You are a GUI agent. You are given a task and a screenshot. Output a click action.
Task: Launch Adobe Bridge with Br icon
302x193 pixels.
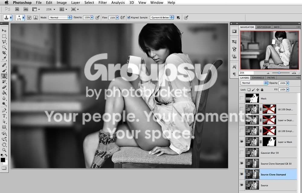17,9
